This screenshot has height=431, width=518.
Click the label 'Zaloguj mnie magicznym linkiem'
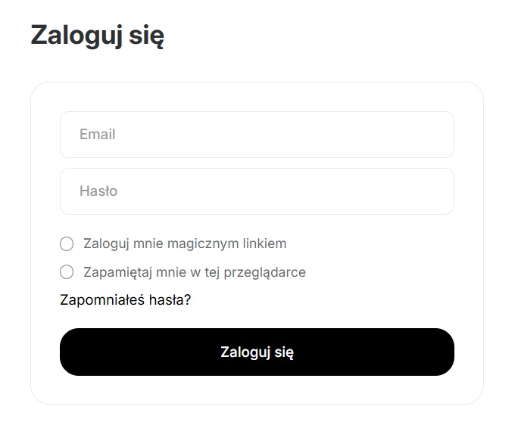click(185, 243)
